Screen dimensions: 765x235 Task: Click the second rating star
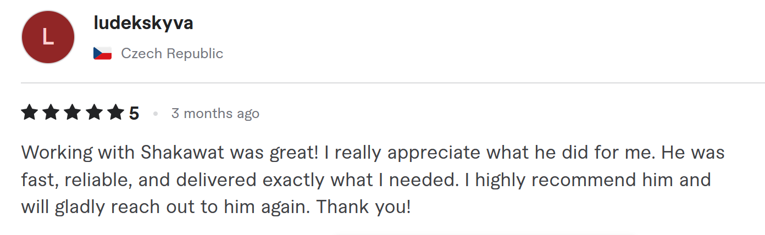(x=51, y=113)
